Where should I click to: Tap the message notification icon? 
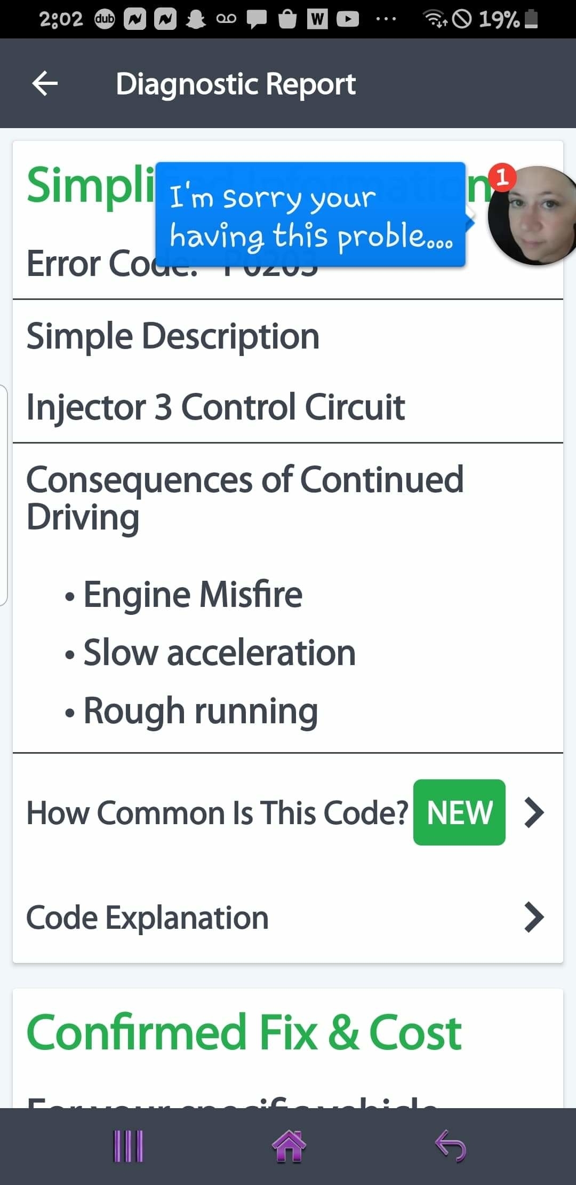(257, 20)
